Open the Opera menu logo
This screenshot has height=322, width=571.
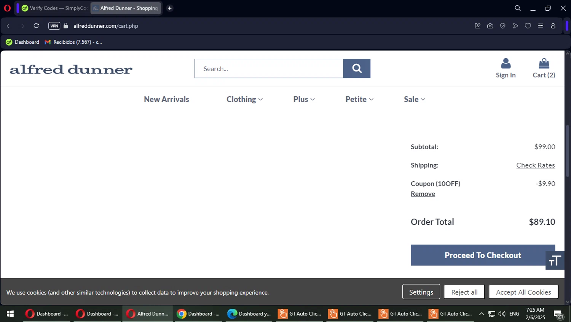[7, 8]
